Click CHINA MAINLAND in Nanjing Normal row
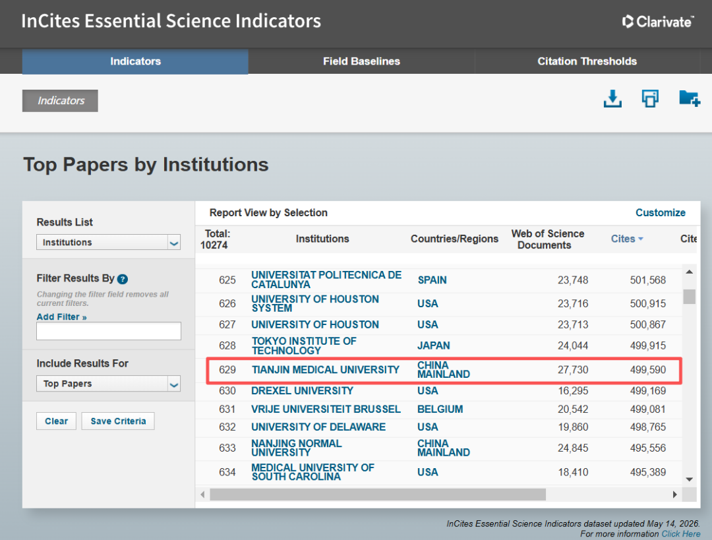 443,448
